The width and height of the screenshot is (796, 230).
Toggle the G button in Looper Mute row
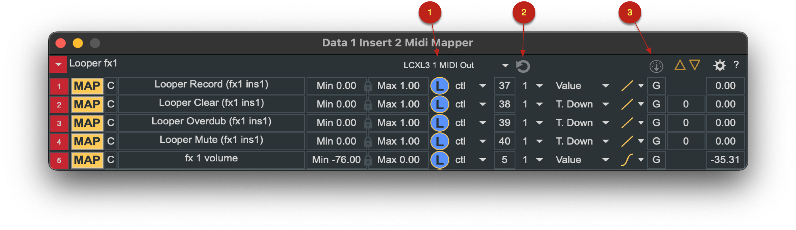[656, 141]
